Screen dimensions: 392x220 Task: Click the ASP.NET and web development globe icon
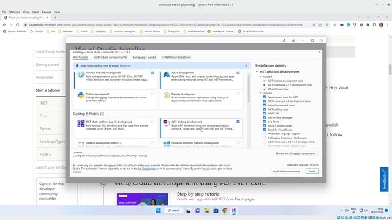(x=81, y=75)
